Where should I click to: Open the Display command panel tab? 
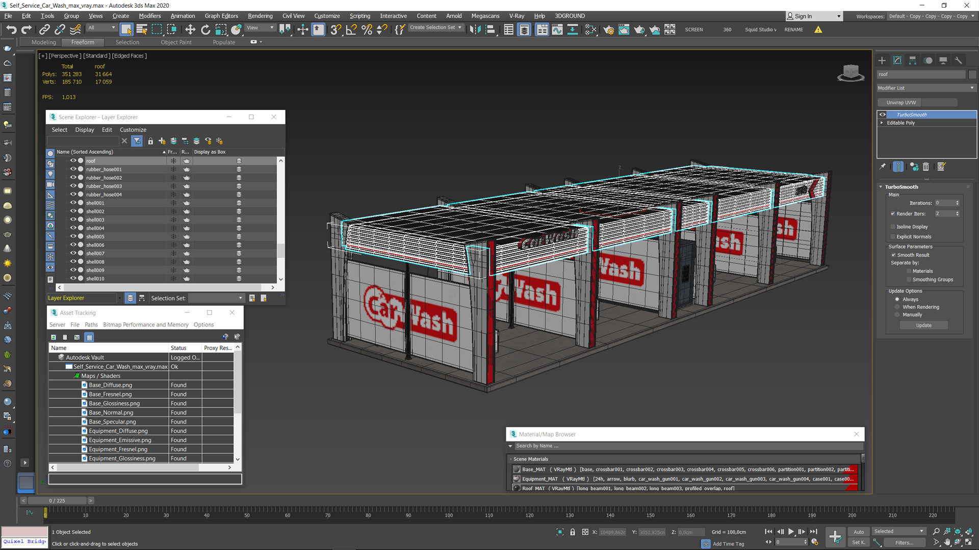tap(943, 60)
